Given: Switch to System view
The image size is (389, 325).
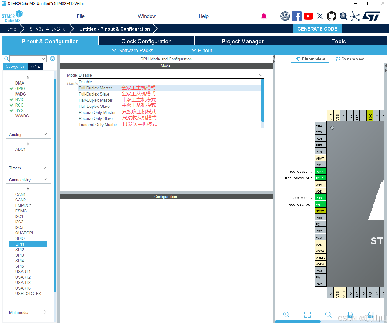Looking at the screenshot, I should pyautogui.click(x=350, y=59).
